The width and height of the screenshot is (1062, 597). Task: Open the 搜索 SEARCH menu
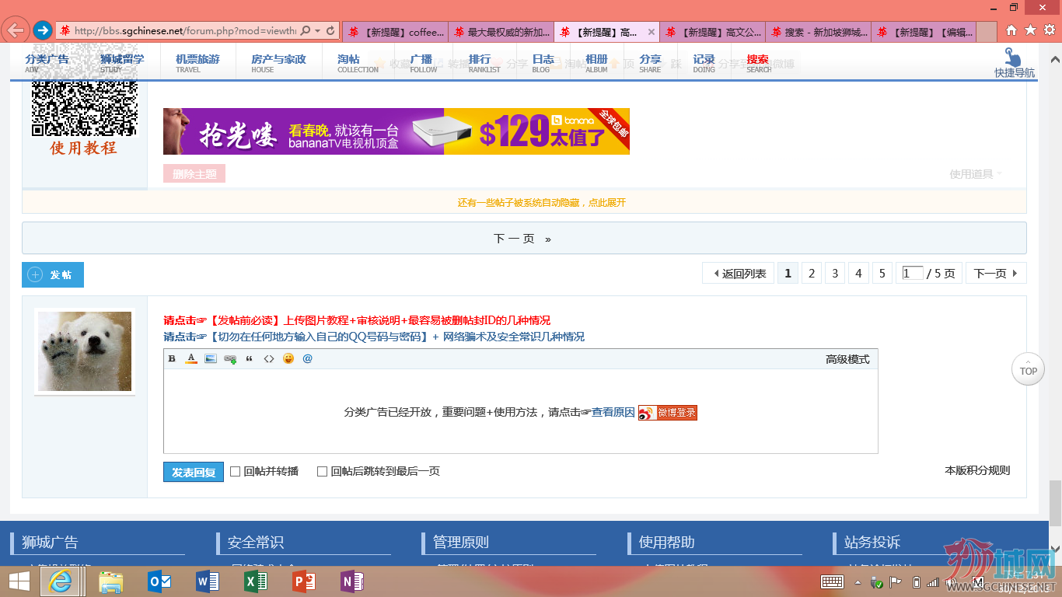coord(758,63)
